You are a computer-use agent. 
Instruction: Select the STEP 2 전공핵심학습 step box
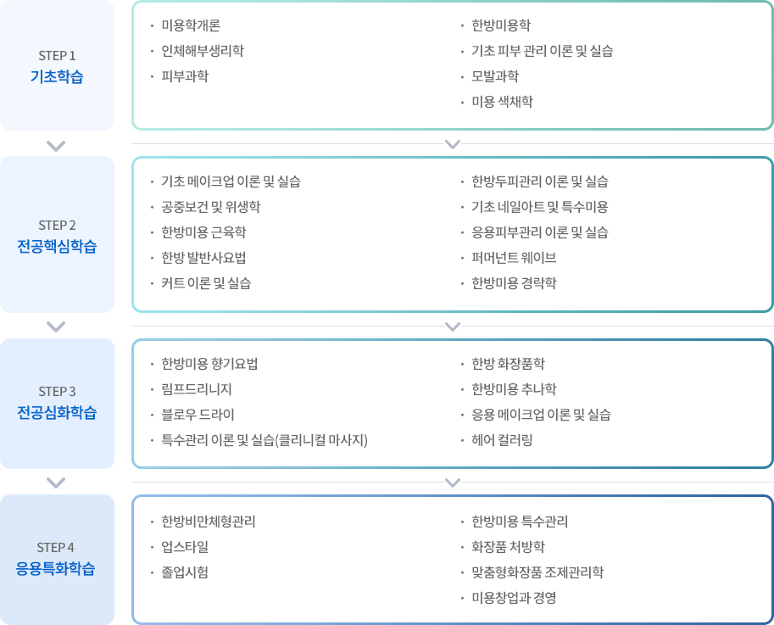coord(58,235)
